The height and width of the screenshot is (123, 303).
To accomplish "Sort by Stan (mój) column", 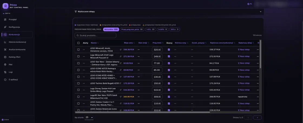I will 144,43.
